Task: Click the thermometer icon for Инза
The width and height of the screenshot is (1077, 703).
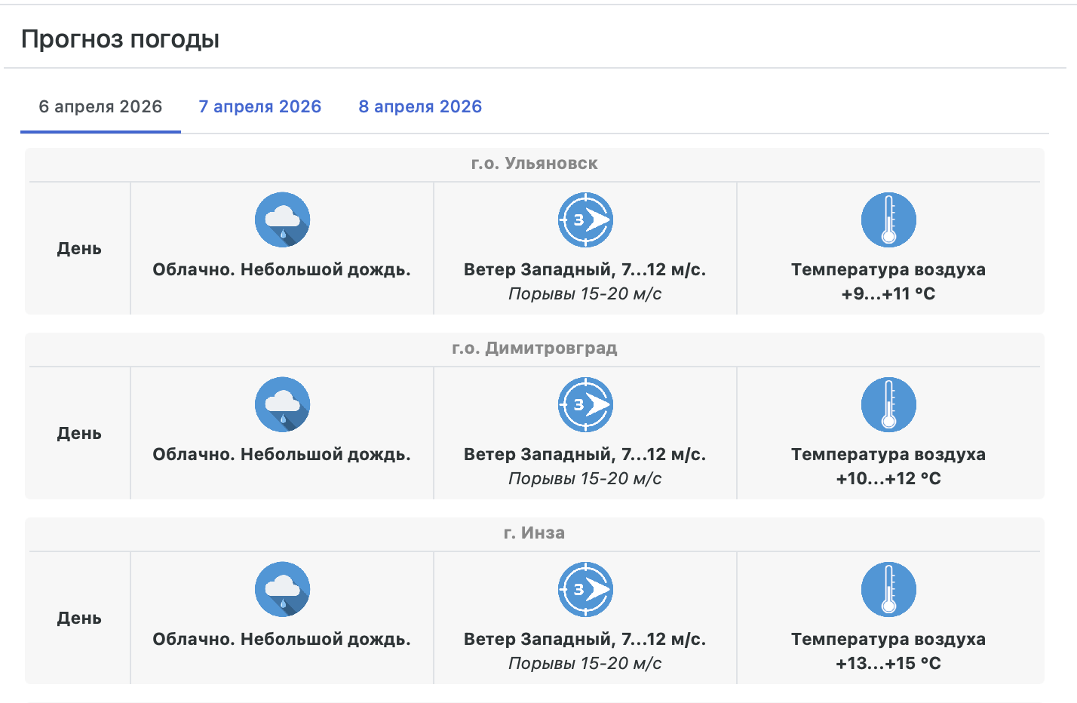Action: (x=888, y=589)
